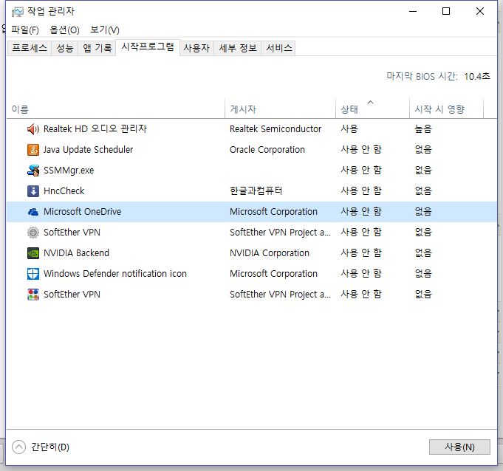
Task: Click the HncCheck download icon
Action: coord(33,191)
